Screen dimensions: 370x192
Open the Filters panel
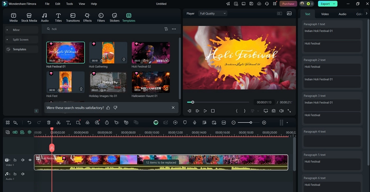[x=101, y=17]
